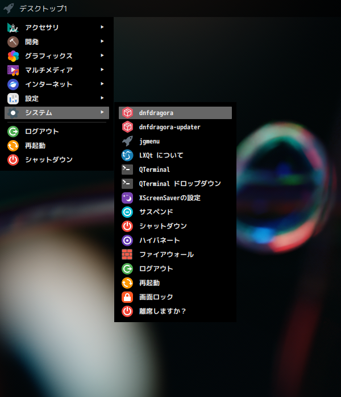Click the orange 再起動 icon in main menu
This screenshot has height=397, width=341.
point(13,146)
